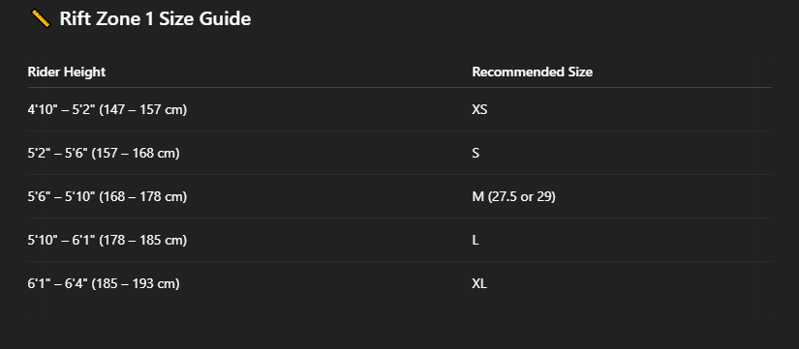Click the Rift Zone 1 Size Guide heading
Image resolution: width=799 pixels, height=349 pixels.
point(155,18)
